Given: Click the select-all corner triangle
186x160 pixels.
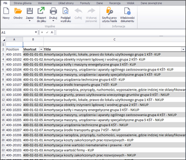Looking at the screenshot, I should 4,40.
